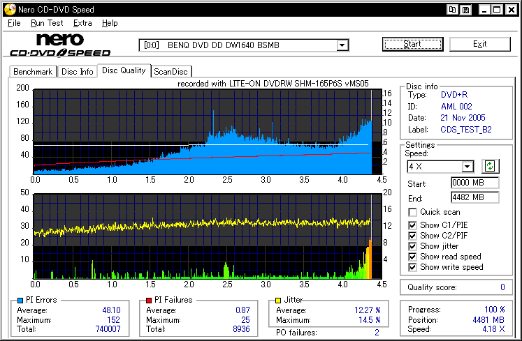Click the PO failures value 2
This screenshot has width=522, height=341.
point(377,333)
